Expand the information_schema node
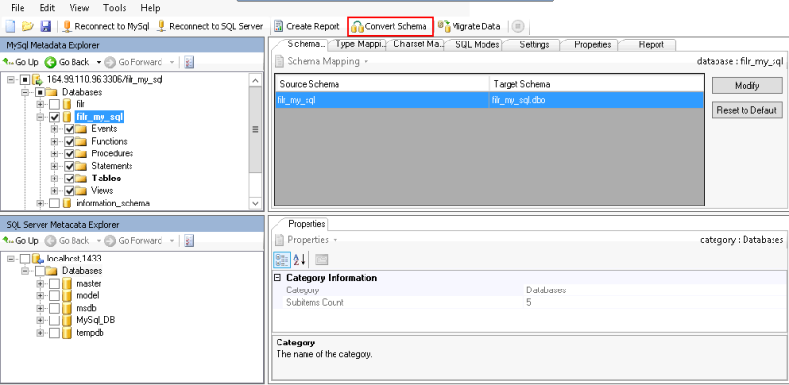 tap(41, 204)
